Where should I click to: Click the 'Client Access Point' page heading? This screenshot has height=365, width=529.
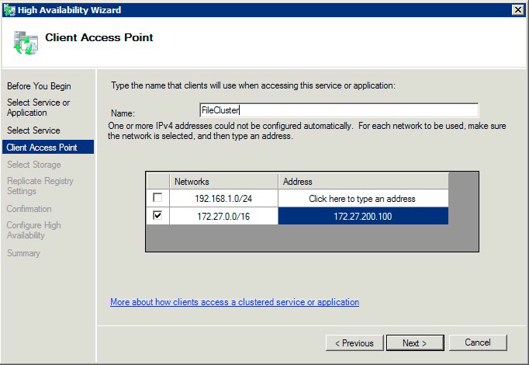(x=99, y=37)
